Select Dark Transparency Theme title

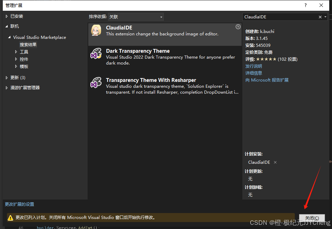click(138, 51)
